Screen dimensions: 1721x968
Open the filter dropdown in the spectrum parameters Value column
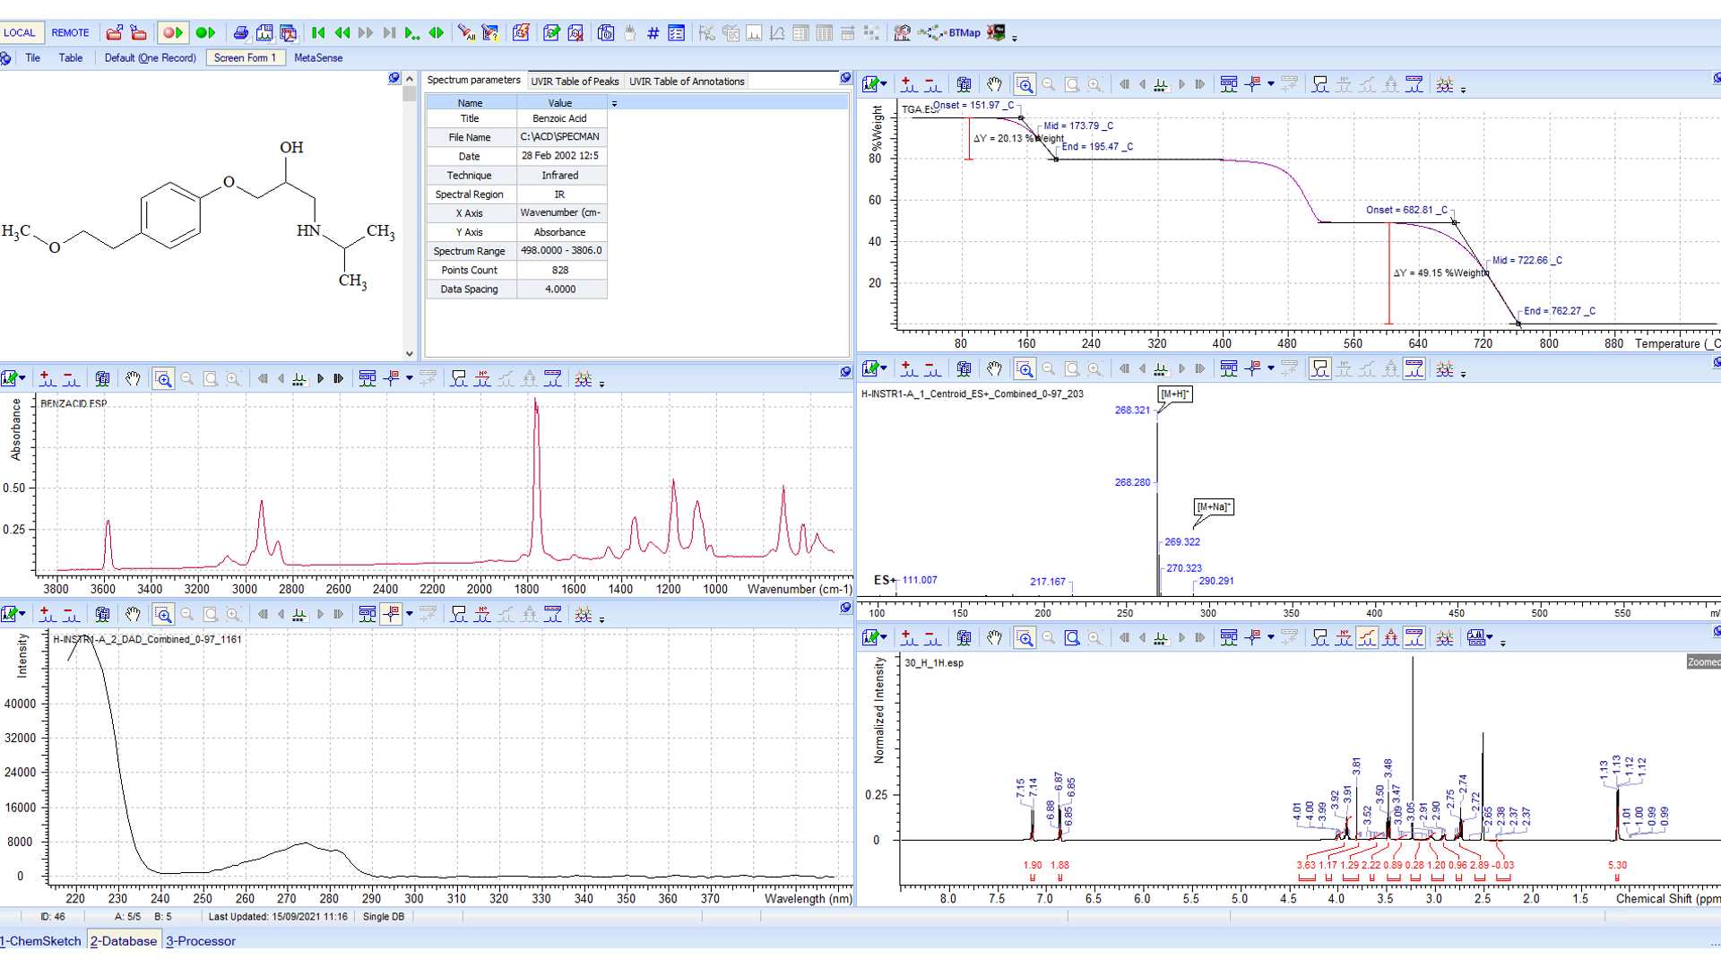pyautogui.click(x=614, y=103)
